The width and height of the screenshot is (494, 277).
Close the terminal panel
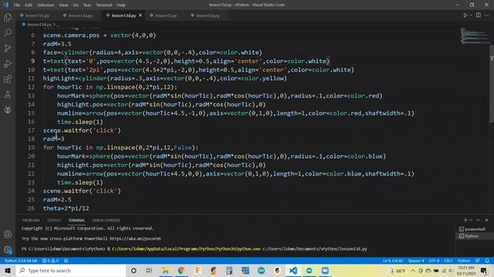point(486,220)
